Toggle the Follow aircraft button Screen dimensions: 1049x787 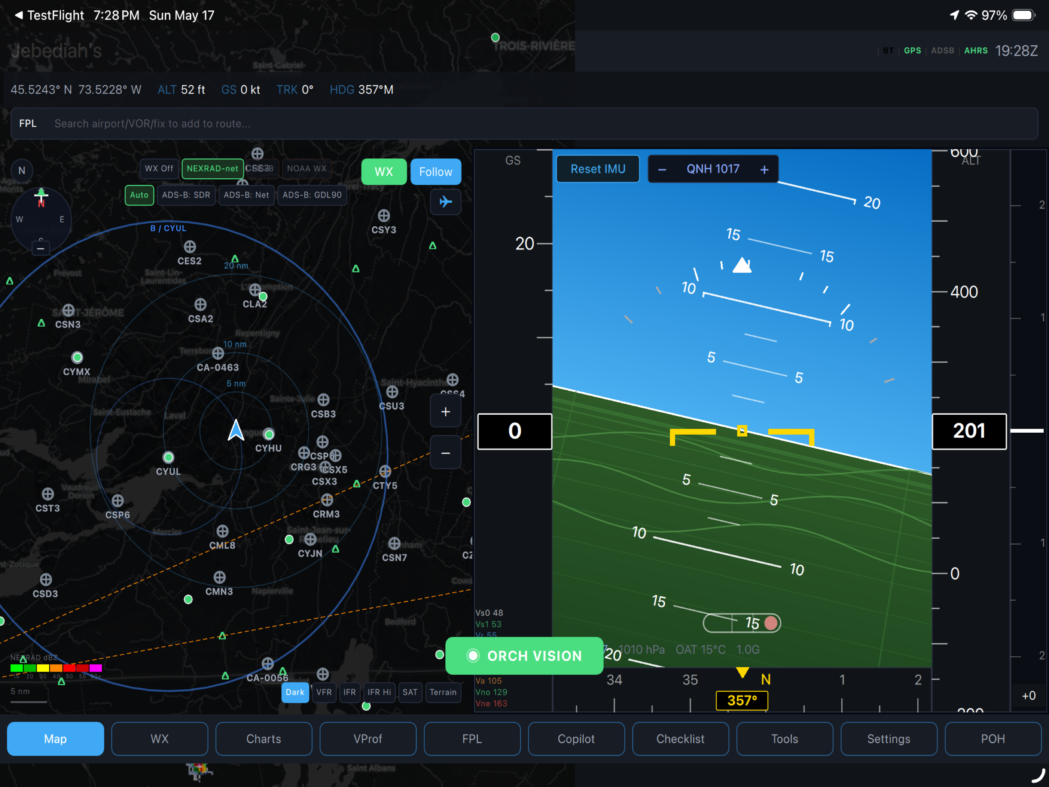[x=435, y=172]
